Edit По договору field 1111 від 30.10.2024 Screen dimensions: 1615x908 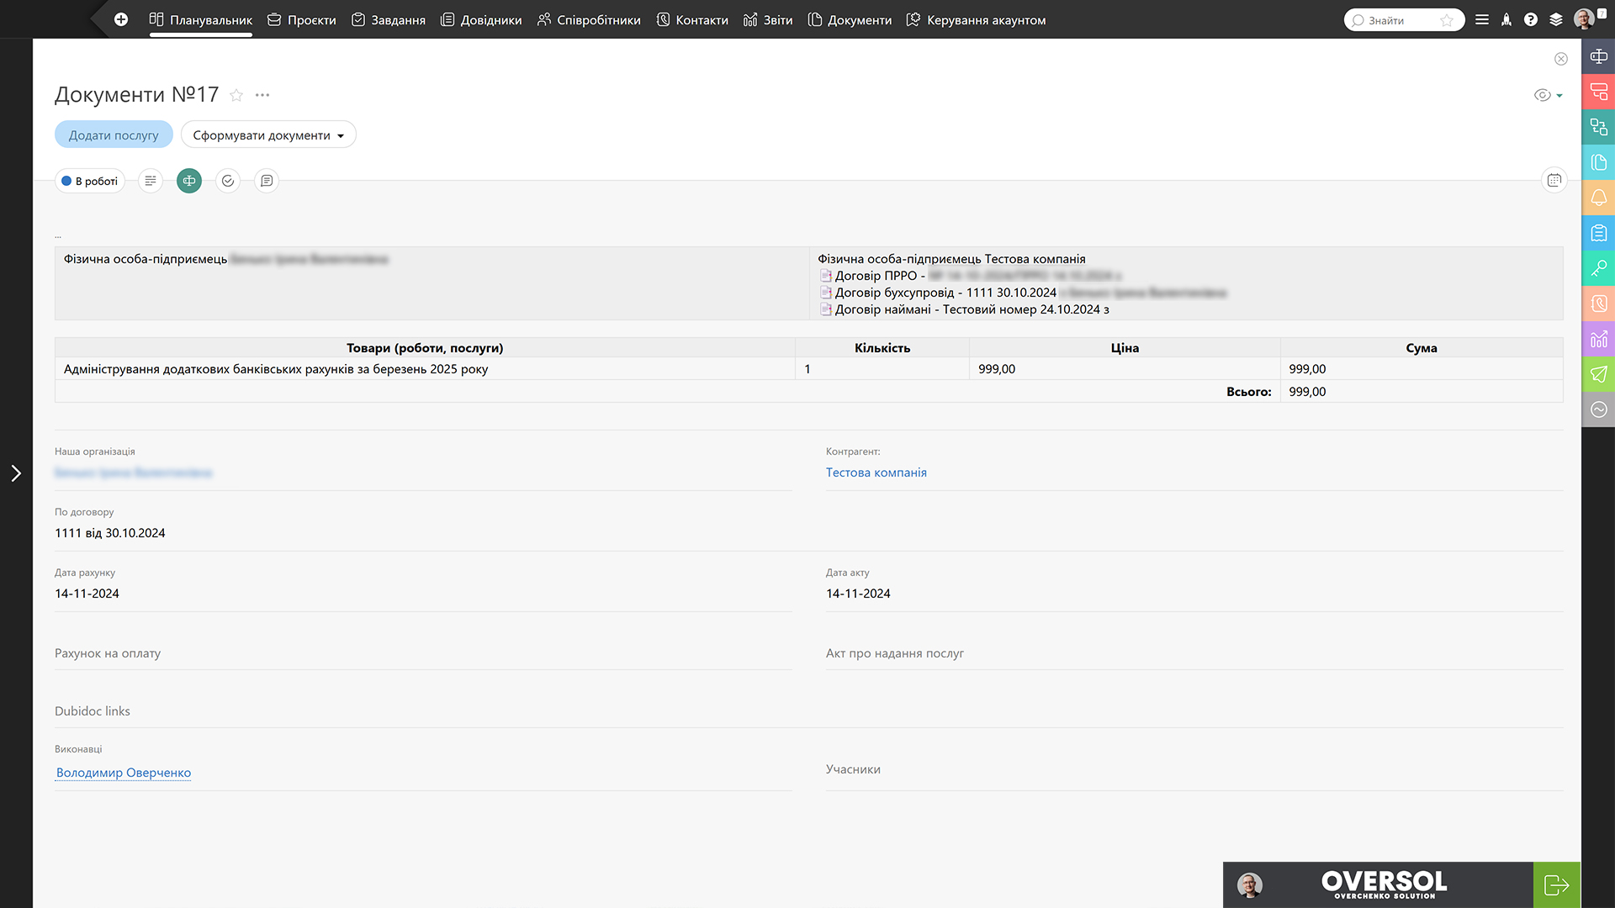(x=110, y=533)
